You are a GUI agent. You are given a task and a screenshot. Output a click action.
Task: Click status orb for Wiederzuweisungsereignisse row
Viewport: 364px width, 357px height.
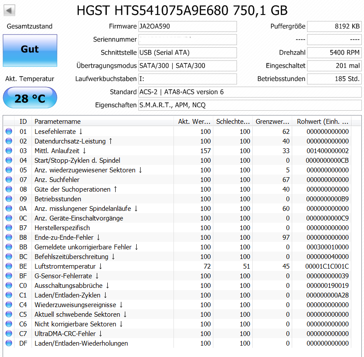9,304
